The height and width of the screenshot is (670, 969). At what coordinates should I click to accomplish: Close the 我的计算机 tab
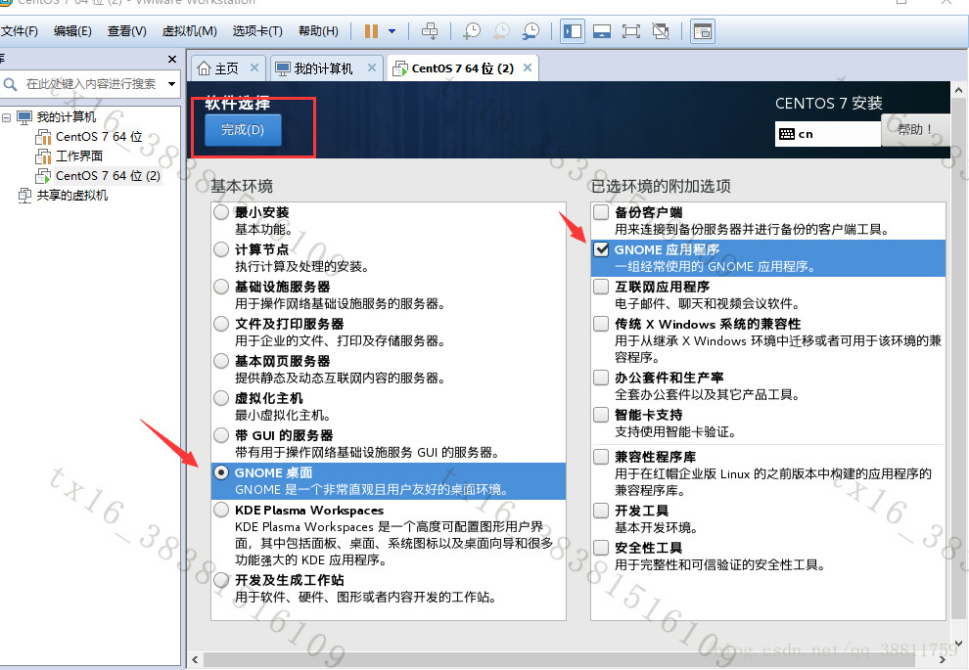point(371,67)
